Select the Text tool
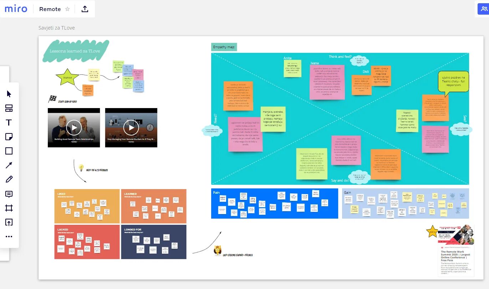The height and width of the screenshot is (289, 489). coord(9,122)
